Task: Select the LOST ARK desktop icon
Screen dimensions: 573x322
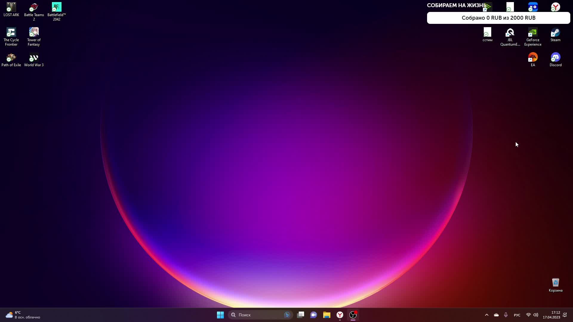Action: point(11,7)
